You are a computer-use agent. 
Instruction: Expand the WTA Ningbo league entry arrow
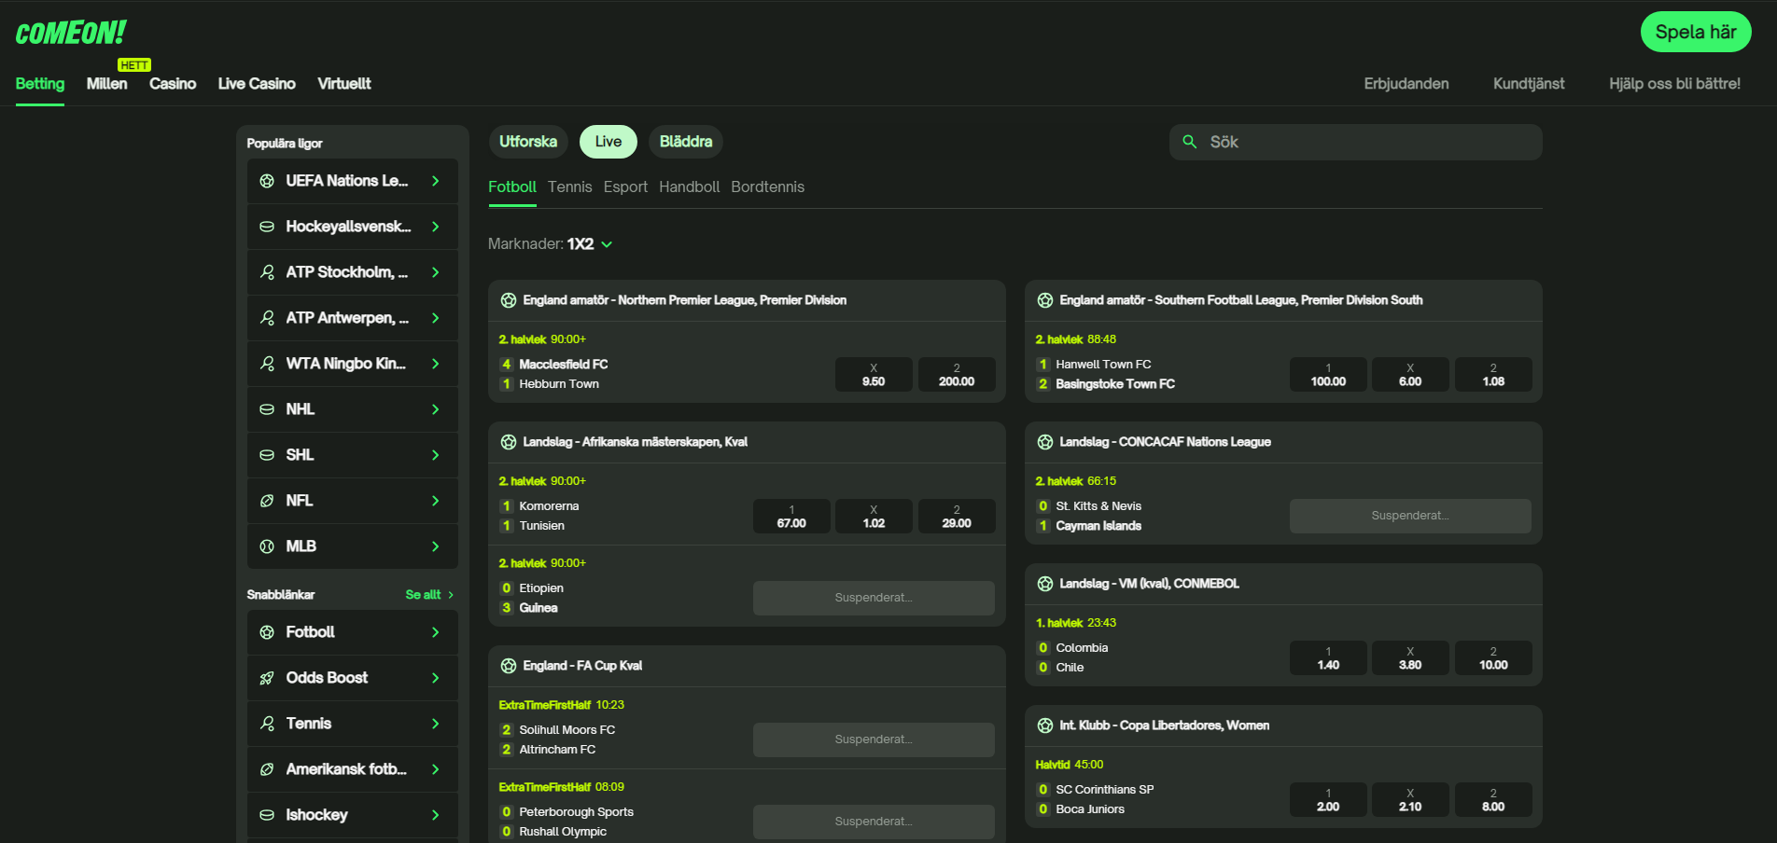click(435, 364)
